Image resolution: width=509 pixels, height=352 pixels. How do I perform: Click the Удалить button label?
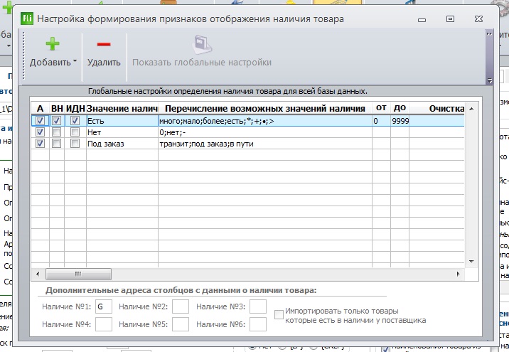pyautogui.click(x=104, y=63)
